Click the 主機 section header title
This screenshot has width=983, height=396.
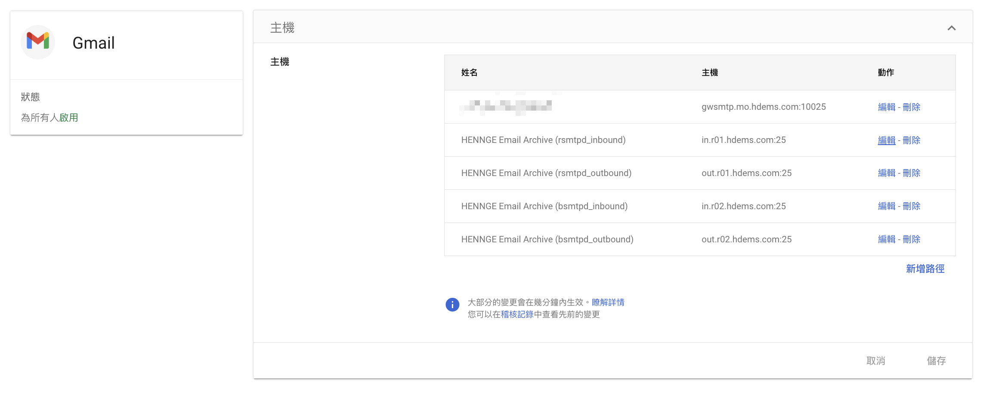point(282,28)
